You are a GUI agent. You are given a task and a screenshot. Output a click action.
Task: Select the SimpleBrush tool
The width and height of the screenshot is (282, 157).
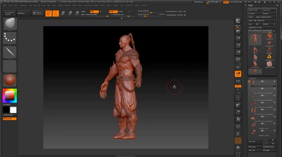coord(269,58)
